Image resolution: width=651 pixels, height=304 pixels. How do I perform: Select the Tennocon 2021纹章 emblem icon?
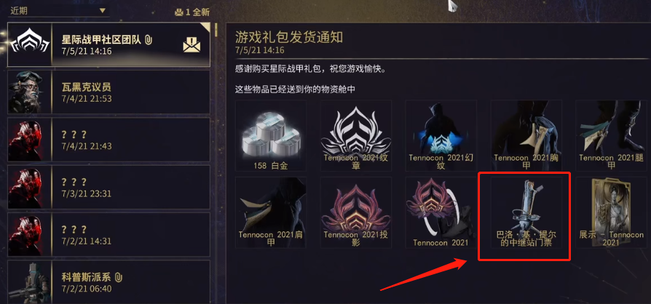(x=356, y=135)
